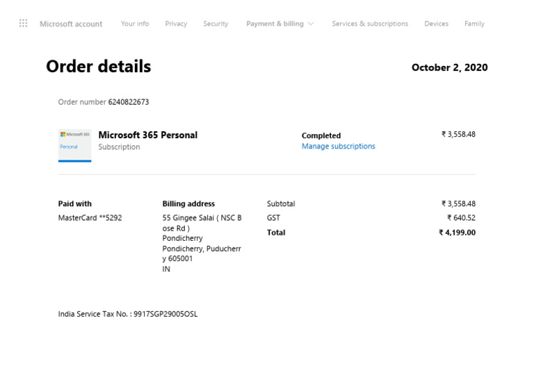Select the Order details heading
The width and height of the screenshot is (534, 377).
[99, 66]
